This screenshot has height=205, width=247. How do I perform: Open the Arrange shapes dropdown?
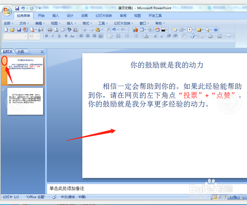click(x=194, y=36)
